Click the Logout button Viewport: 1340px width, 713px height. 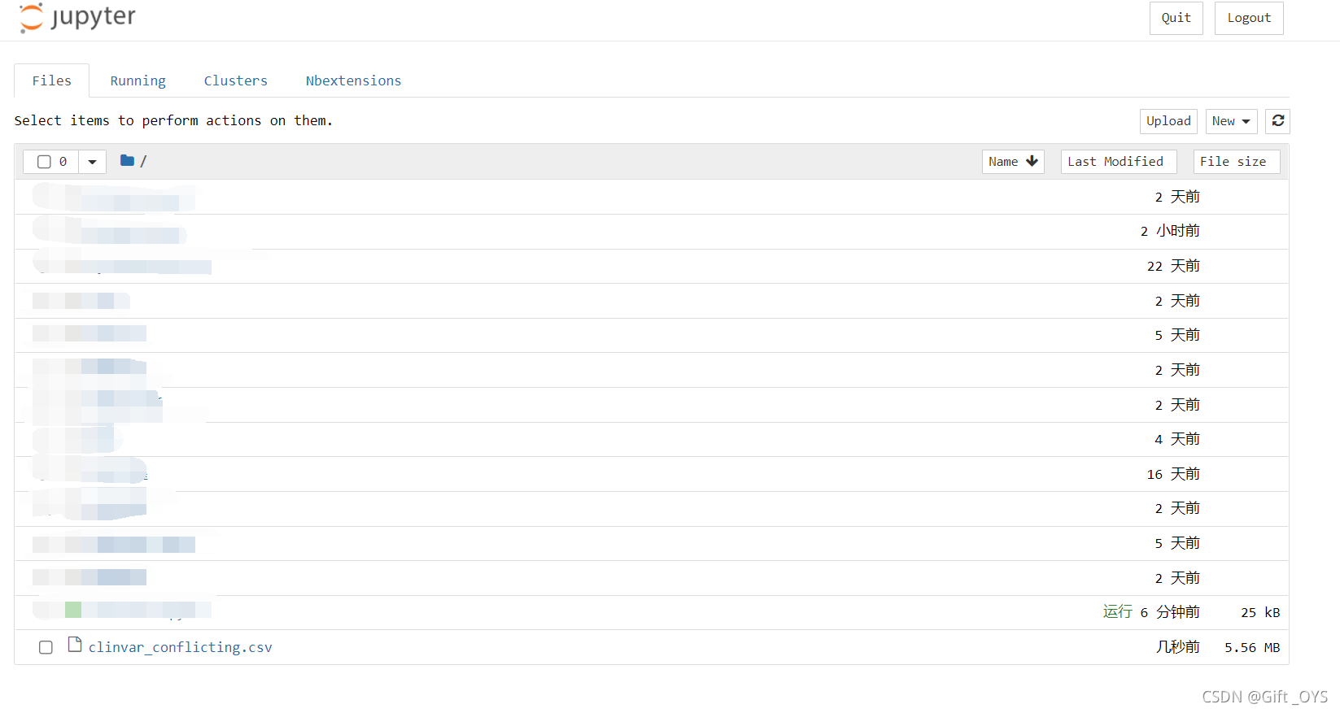pyautogui.click(x=1248, y=18)
